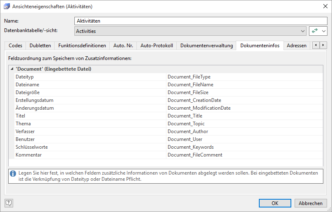Open dropdown arrow beside table link icon

(324, 31)
